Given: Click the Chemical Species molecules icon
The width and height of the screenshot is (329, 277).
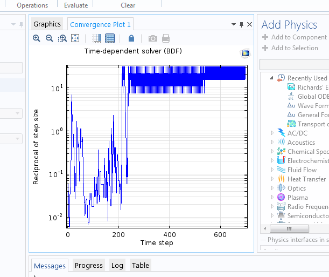Looking at the screenshot, I should click(281, 151).
